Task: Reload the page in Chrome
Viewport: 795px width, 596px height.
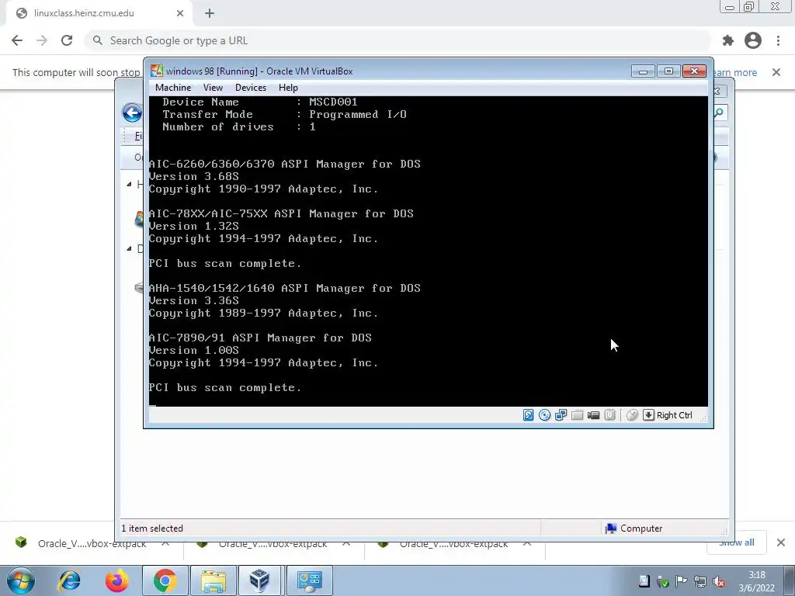Action: pos(67,40)
